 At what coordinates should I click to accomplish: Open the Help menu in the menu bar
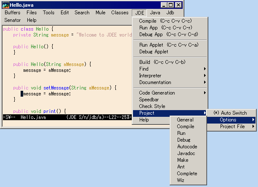pos(32,20)
